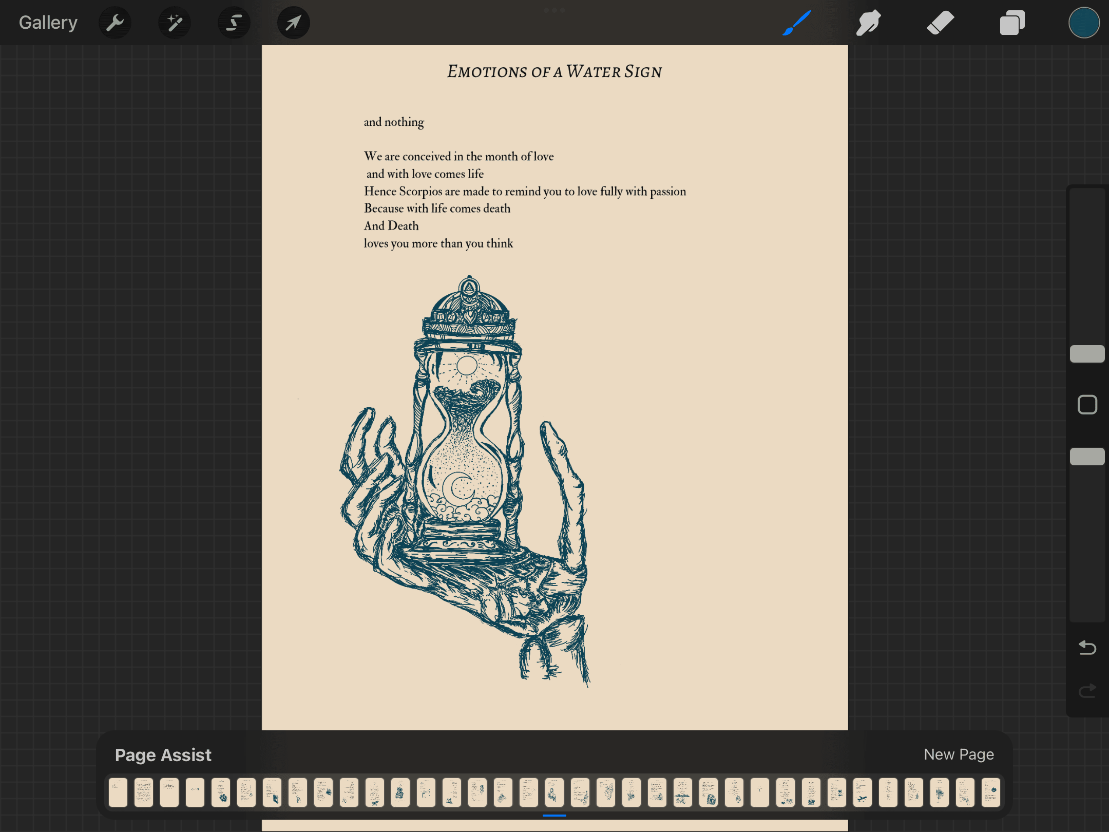The height and width of the screenshot is (832, 1109).
Task: Tap the brush size slider handle
Action: tap(1087, 354)
